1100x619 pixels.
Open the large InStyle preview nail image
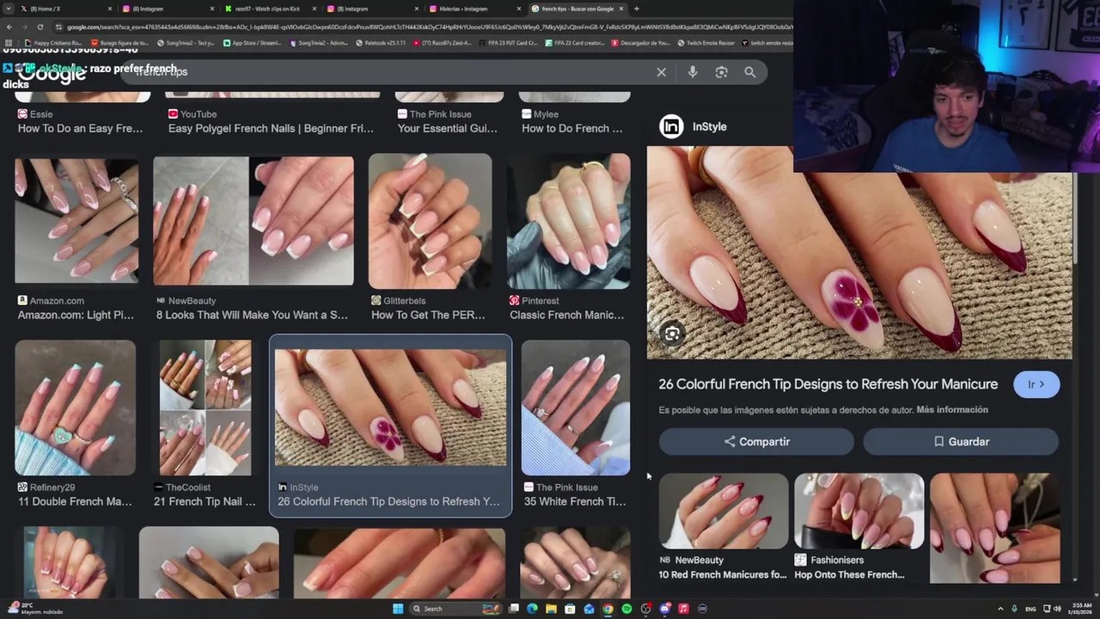(859, 252)
